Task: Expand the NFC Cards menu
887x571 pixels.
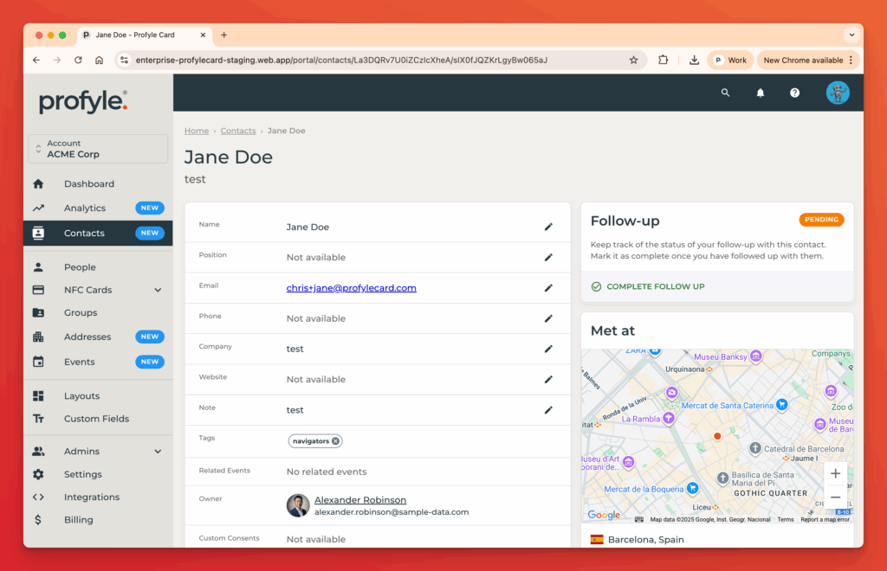Action: coord(158,290)
